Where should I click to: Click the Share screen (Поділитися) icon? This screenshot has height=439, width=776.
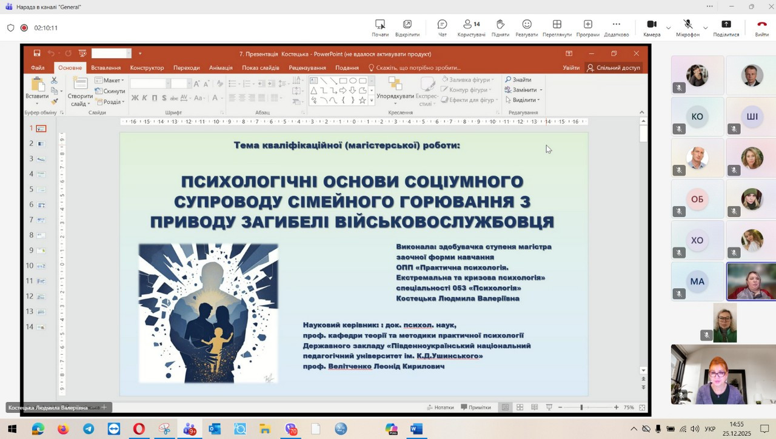[x=726, y=27]
